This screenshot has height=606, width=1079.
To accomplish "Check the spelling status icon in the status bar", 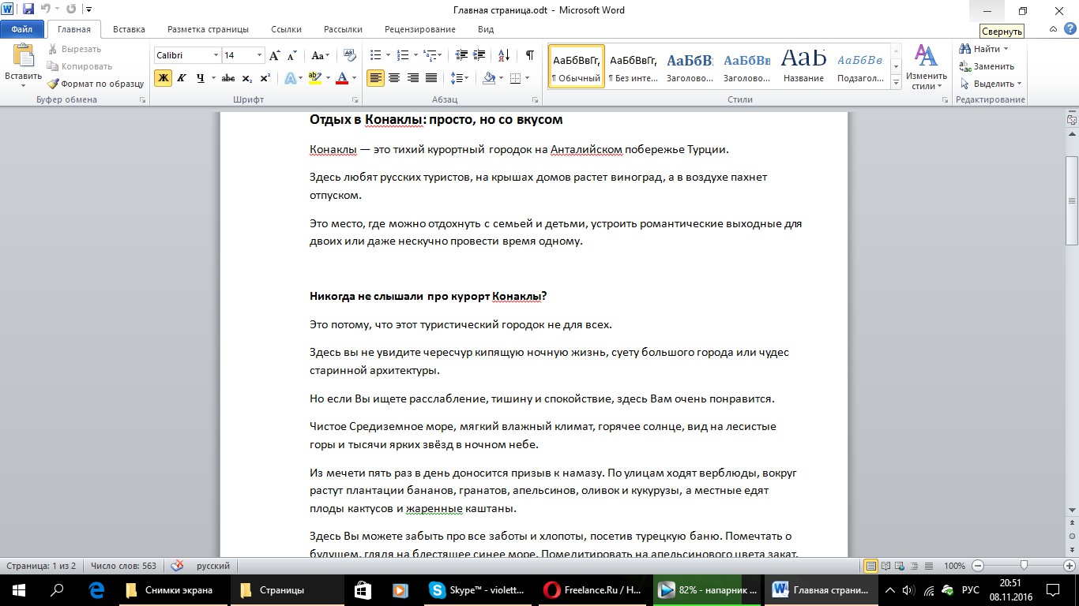I will tap(178, 566).
